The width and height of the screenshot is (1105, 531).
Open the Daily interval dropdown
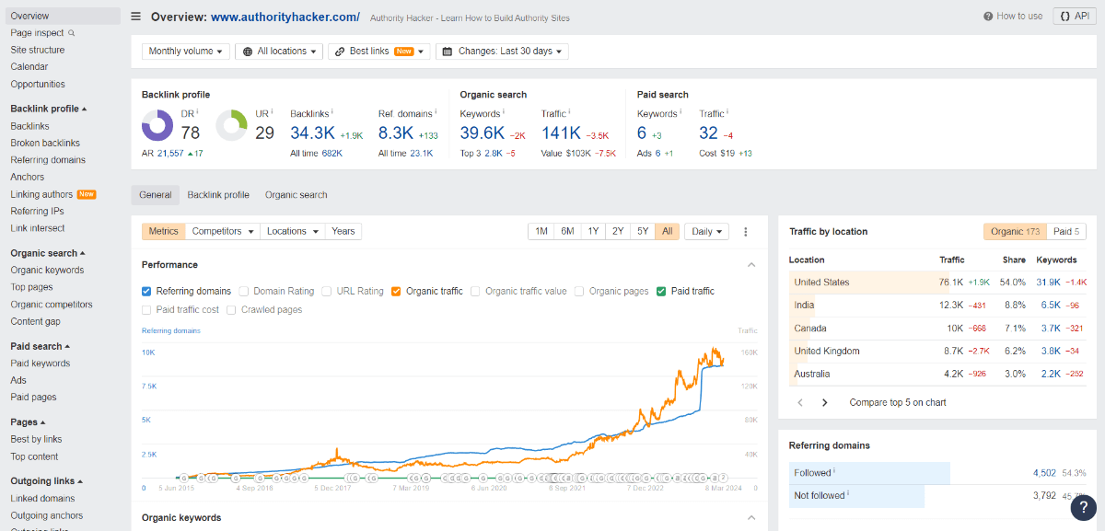pyautogui.click(x=707, y=232)
